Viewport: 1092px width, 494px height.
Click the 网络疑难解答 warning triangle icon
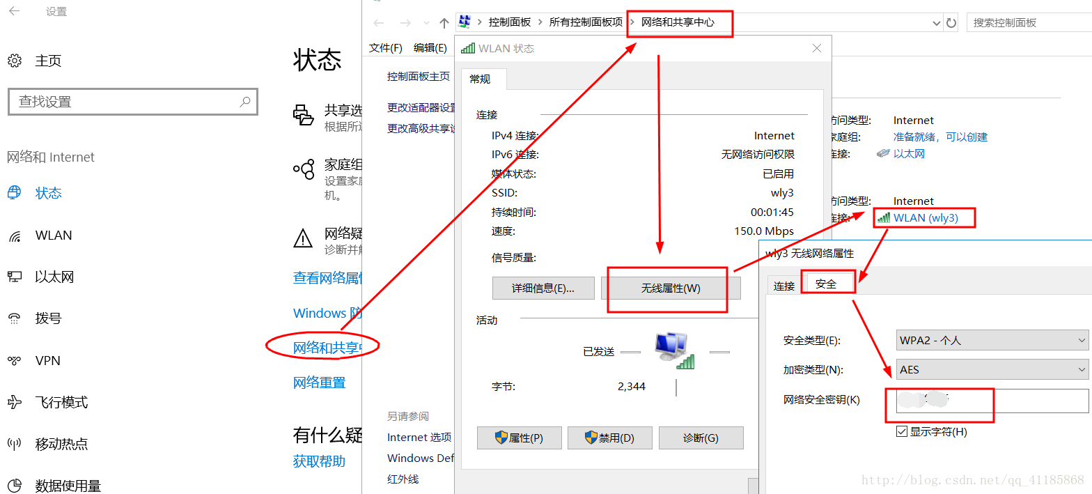pos(303,238)
